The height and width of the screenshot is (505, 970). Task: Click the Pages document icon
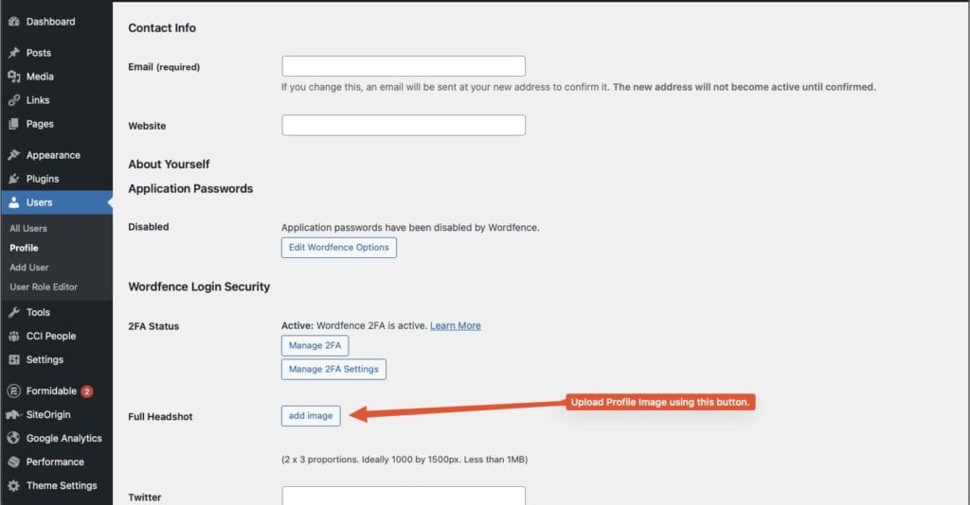[x=13, y=124]
